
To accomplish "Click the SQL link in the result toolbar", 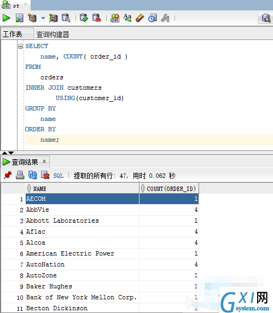I will pos(59,176).
